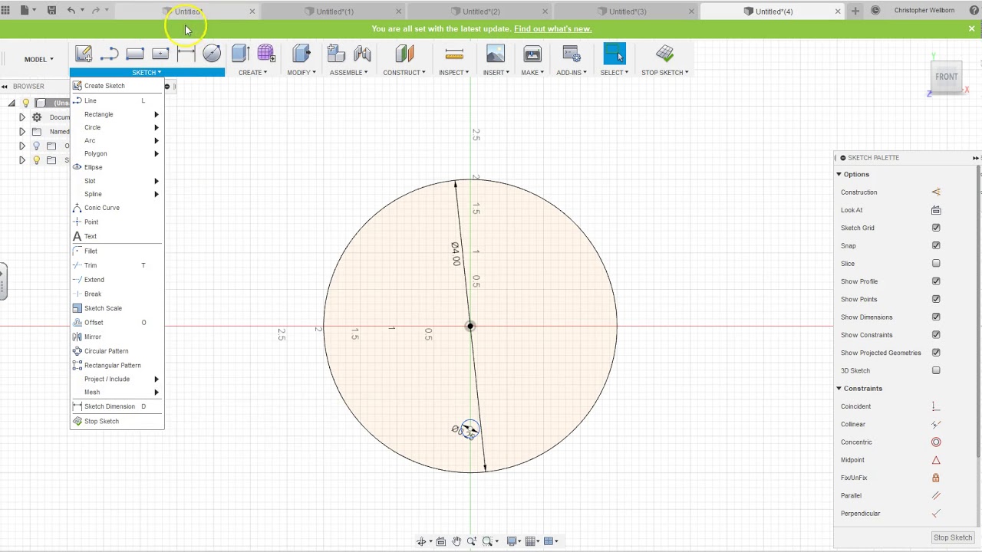
Task: Click the Orbit icon in navigation bar
Action: (423, 541)
